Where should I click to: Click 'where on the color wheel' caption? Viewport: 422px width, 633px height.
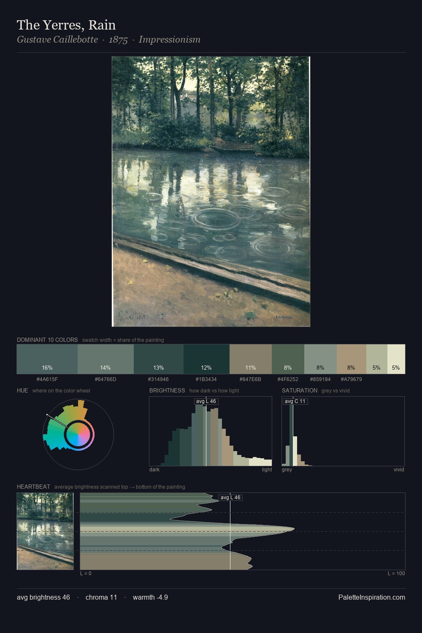(x=61, y=391)
